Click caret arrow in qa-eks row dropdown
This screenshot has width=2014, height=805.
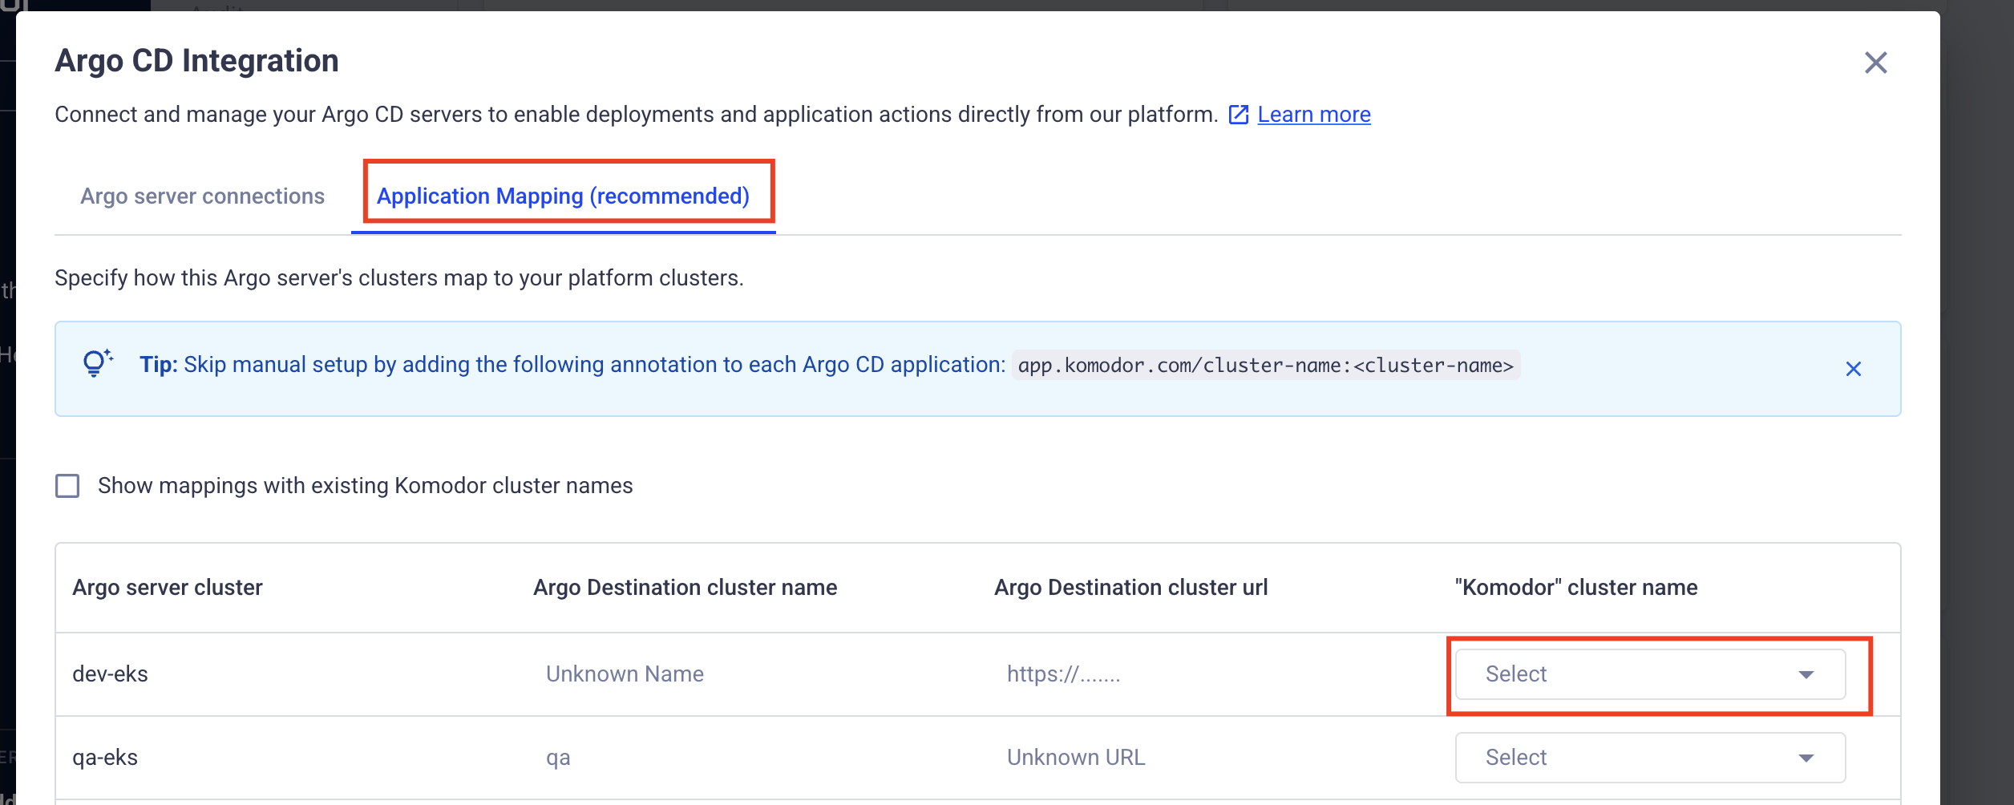click(1806, 758)
